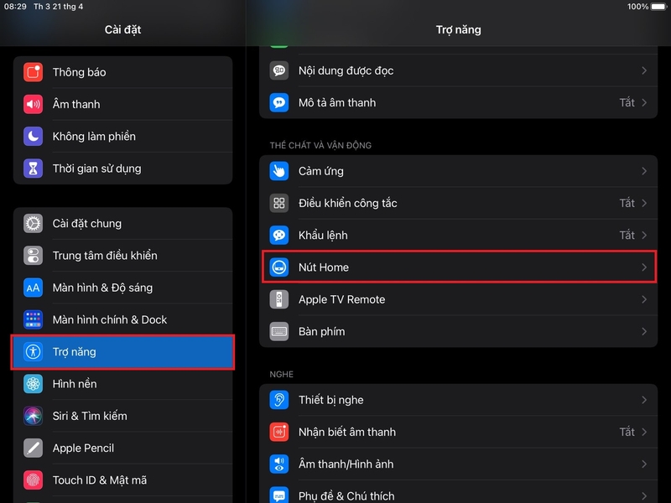Open Apple TV Remote chevron
This screenshot has width=671, height=503.
tap(644, 299)
